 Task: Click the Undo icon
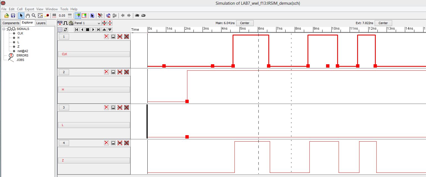point(108,16)
